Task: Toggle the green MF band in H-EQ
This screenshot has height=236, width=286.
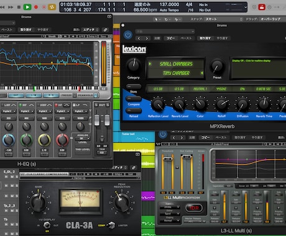Action: pos(21,105)
